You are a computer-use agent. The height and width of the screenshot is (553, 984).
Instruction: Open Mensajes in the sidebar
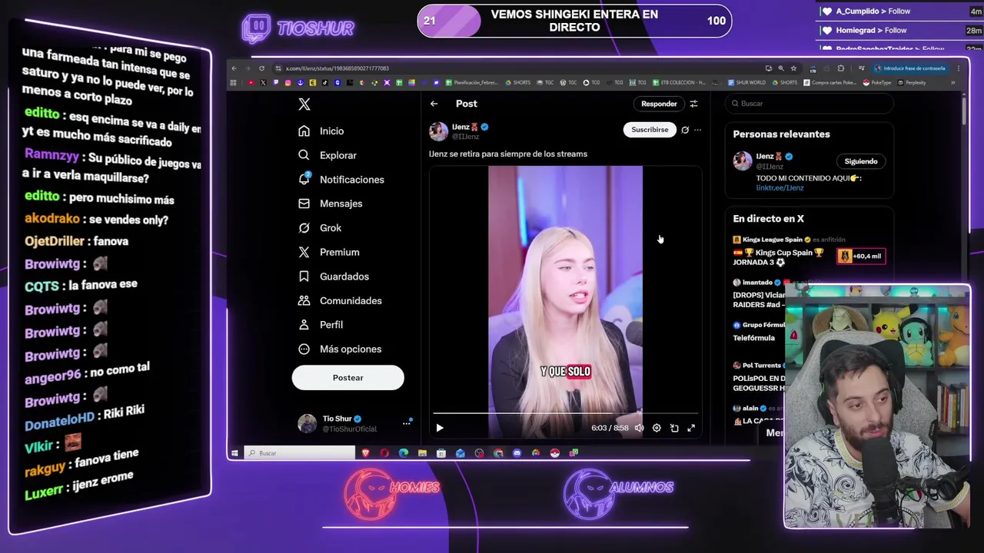click(x=331, y=204)
